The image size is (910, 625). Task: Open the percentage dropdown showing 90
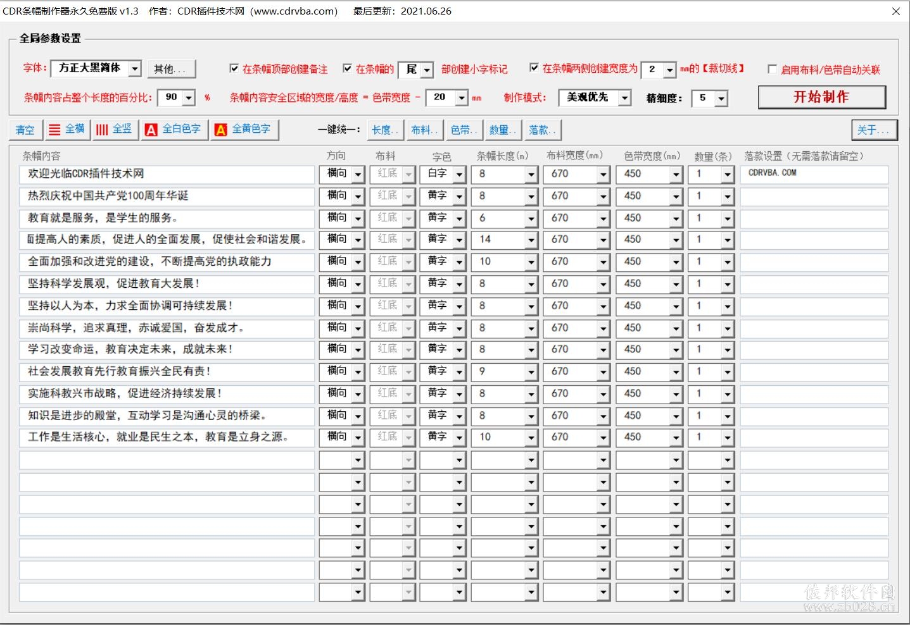189,98
